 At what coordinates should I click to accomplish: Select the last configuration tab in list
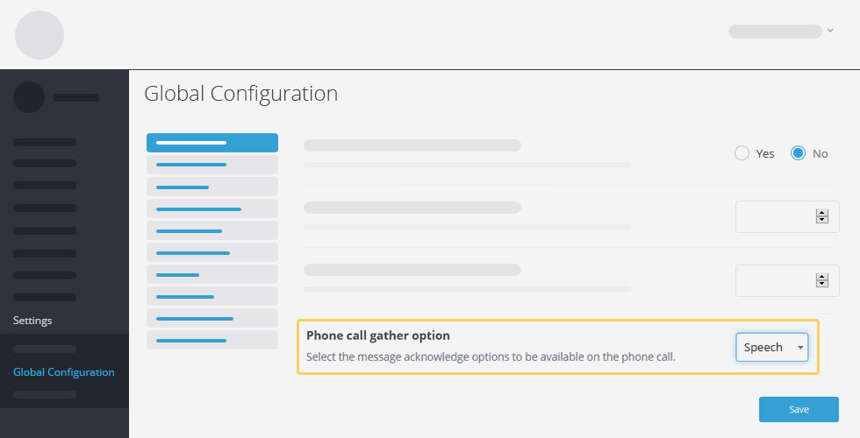pos(212,340)
